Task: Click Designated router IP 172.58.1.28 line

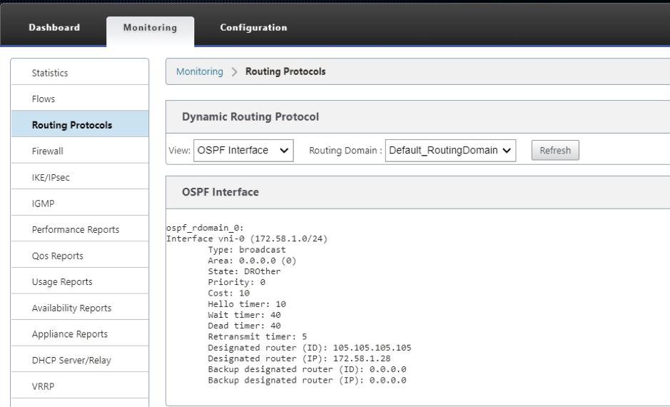Action: point(299,358)
